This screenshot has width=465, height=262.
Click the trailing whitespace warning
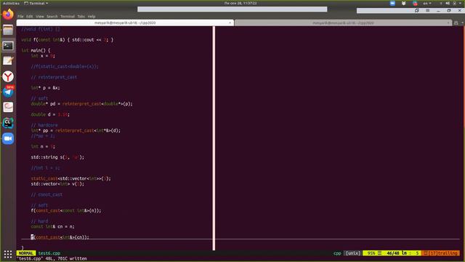click(x=440, y=253)
